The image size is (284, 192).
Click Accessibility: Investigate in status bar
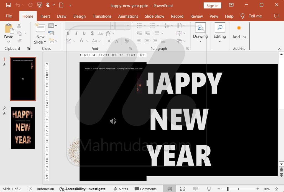(83, 189)
